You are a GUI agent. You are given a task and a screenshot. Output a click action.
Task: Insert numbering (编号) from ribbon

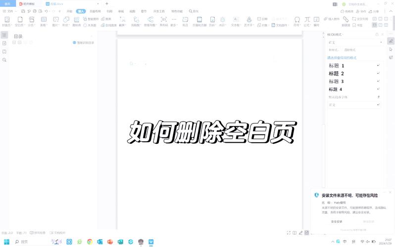(x=316, y=22)
